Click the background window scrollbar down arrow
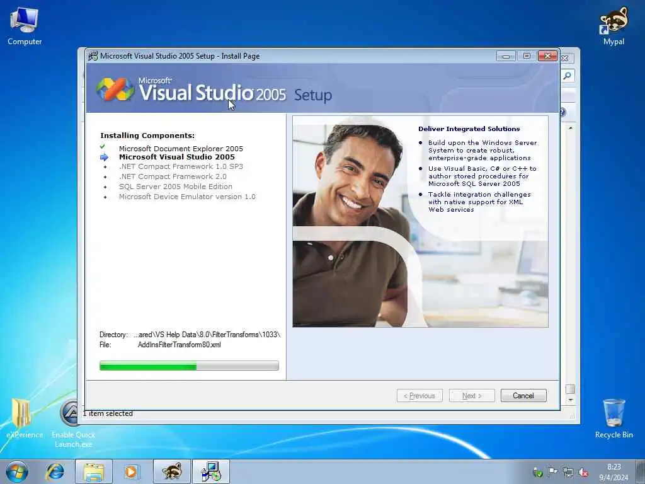The image size is (645, 484). [570, 400]
